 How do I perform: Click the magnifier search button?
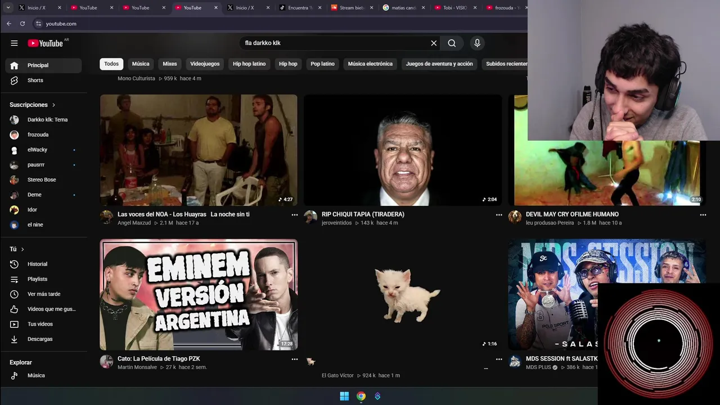click(452, 43)
